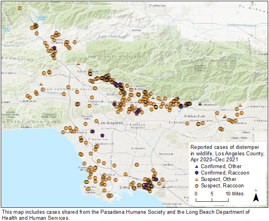
Task: Click the Santa Monica label
Action: click(76, 133)
